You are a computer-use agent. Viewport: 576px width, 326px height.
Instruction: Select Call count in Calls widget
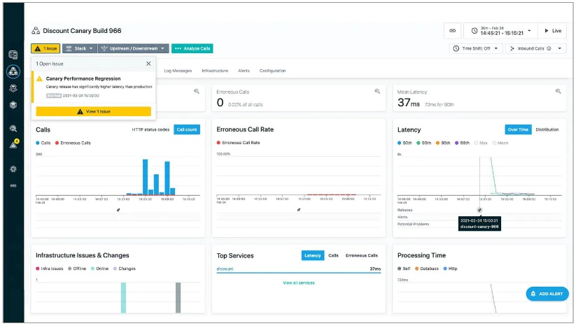[x=187, y=129]
